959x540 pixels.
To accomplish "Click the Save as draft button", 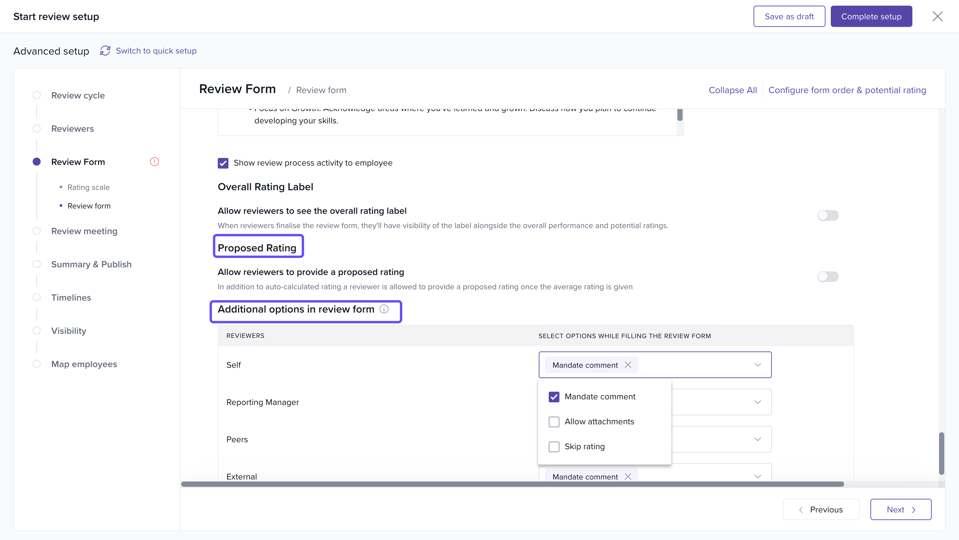I will point(789,16).
